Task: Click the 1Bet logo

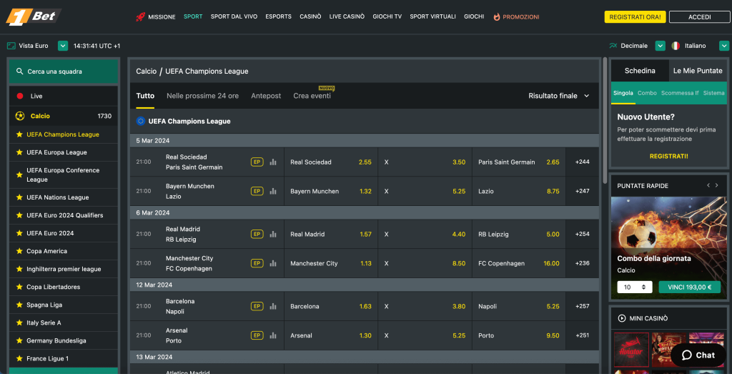Action: (x=33, y=17)
